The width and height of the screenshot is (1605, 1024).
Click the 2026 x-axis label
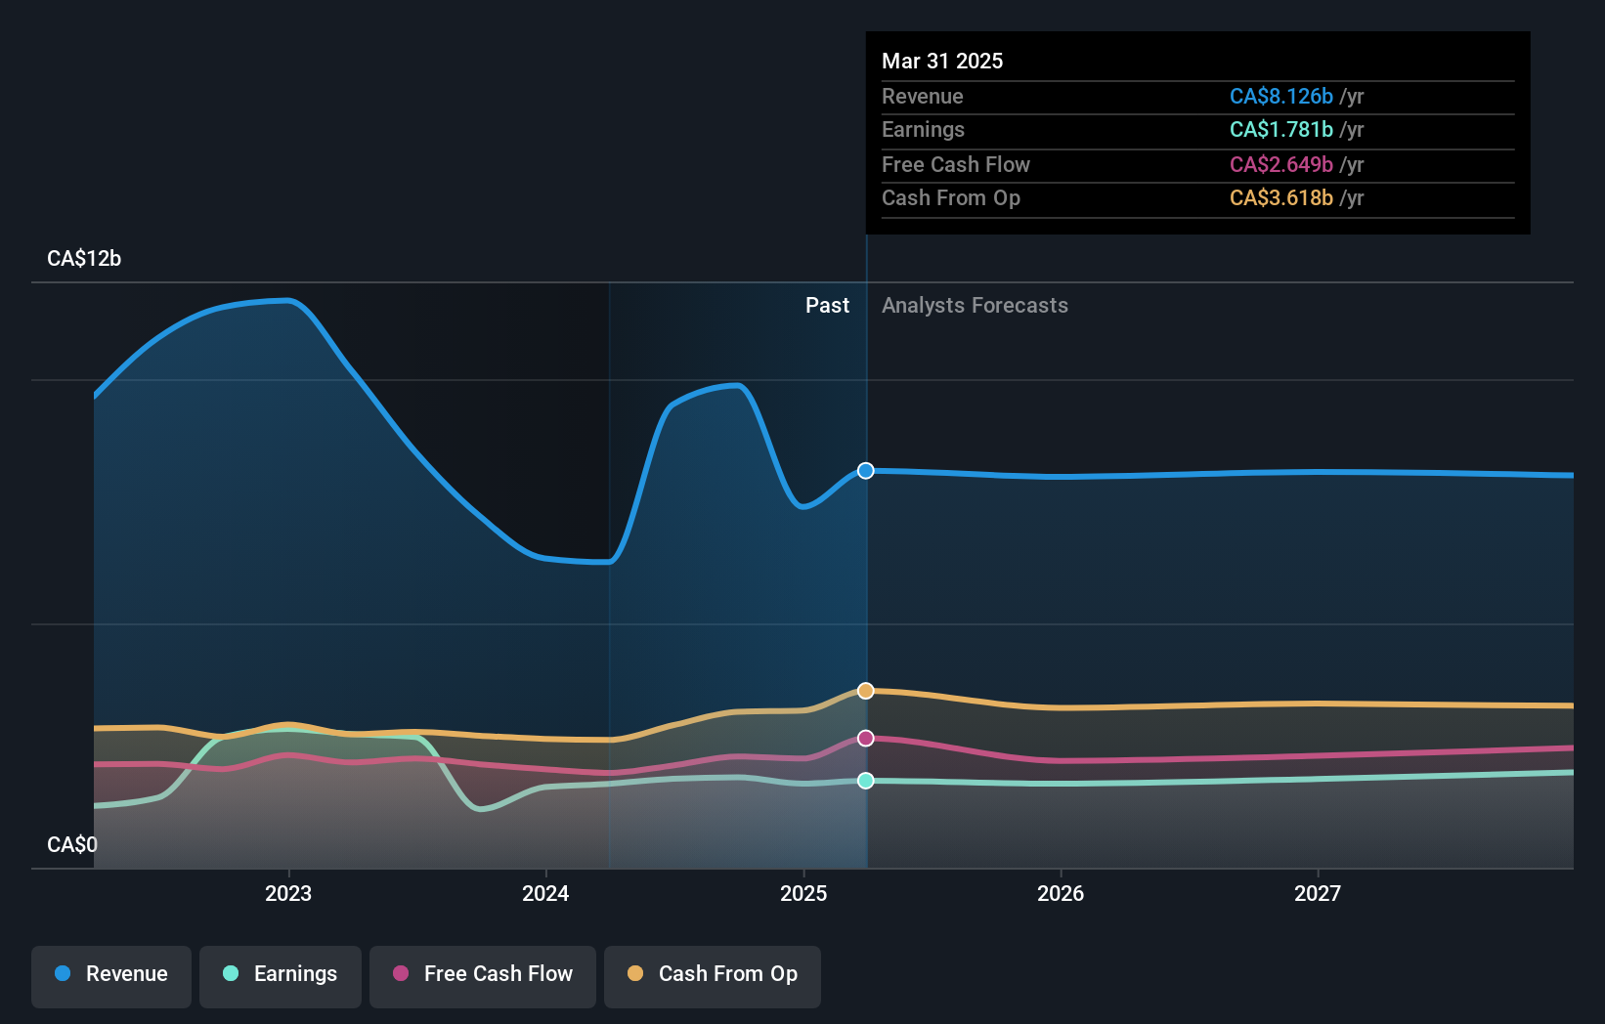tap(1061, 893)
